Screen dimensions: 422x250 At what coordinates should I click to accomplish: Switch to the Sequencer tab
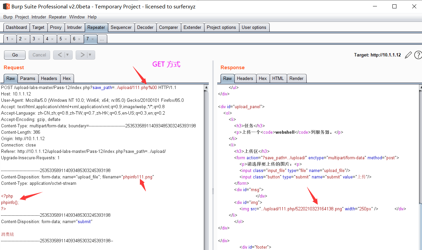pos(121,28)
